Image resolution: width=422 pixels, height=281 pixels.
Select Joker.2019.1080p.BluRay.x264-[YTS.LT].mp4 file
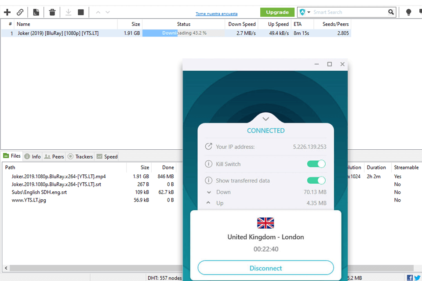coord(58,177)
